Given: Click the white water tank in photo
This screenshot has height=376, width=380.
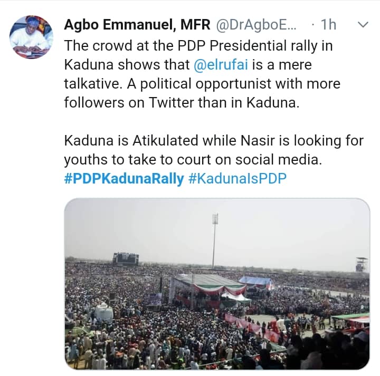Looking at the screenshot, I should coord(103,313).
